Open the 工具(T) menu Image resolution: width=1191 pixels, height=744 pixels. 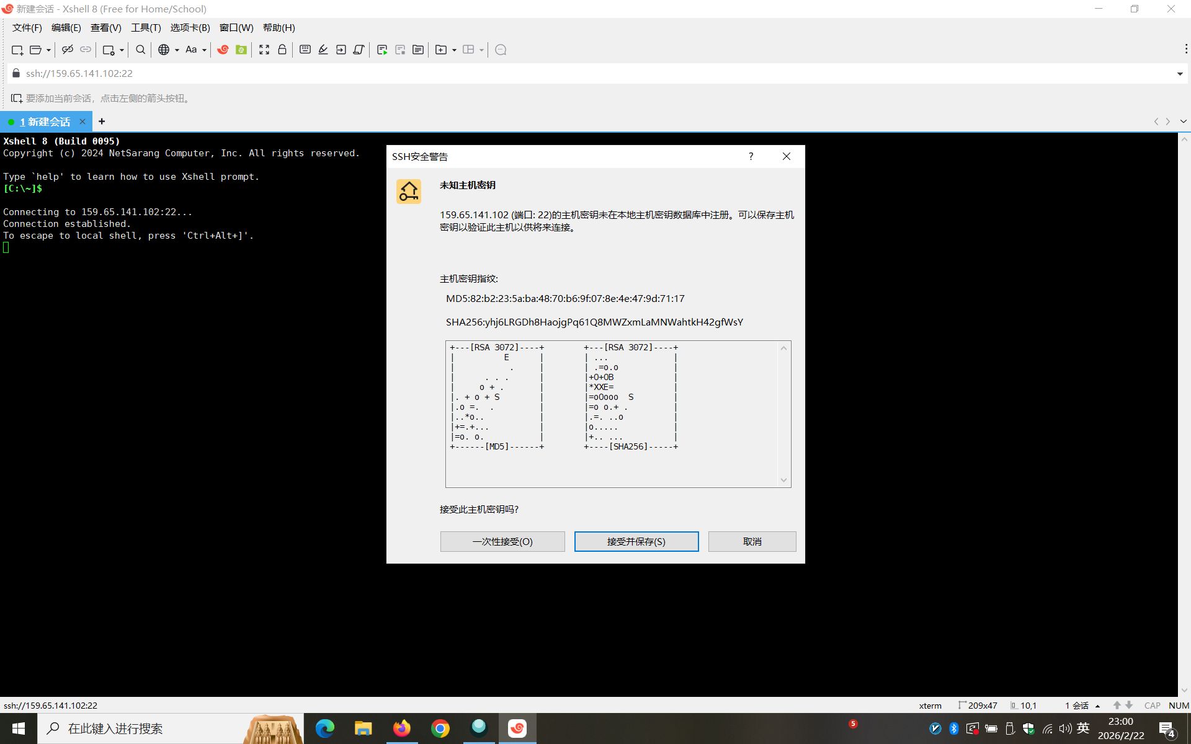pos(146,28)
